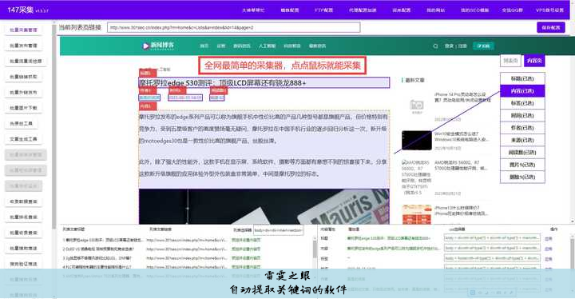The width and height of the screenshot is (575, 299).
Task: Click the scrollbar of the list table panel
Action: (x=315, y=249)
